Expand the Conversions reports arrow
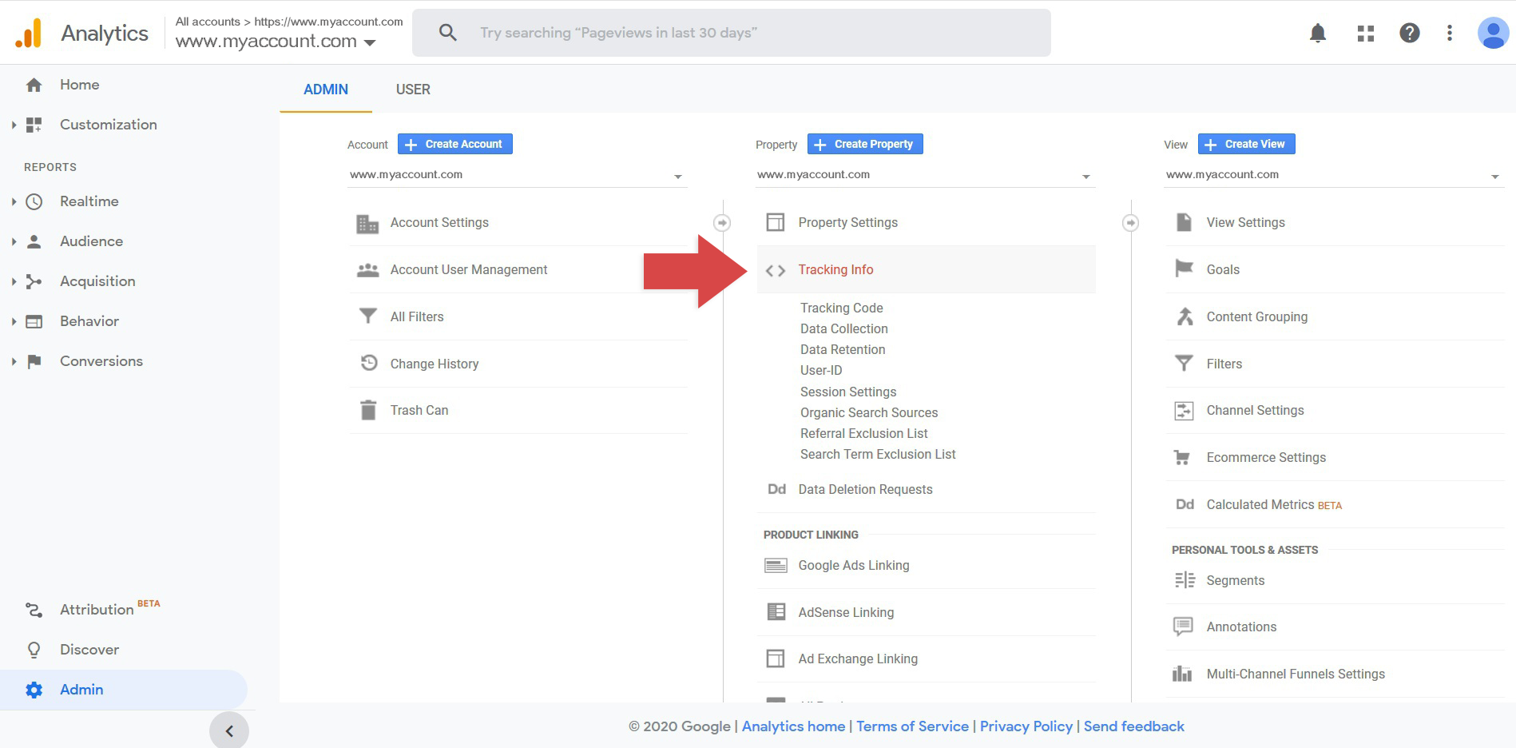This screenshot has height=748, width=1516. pyautogui.click(x=14, y=361)
